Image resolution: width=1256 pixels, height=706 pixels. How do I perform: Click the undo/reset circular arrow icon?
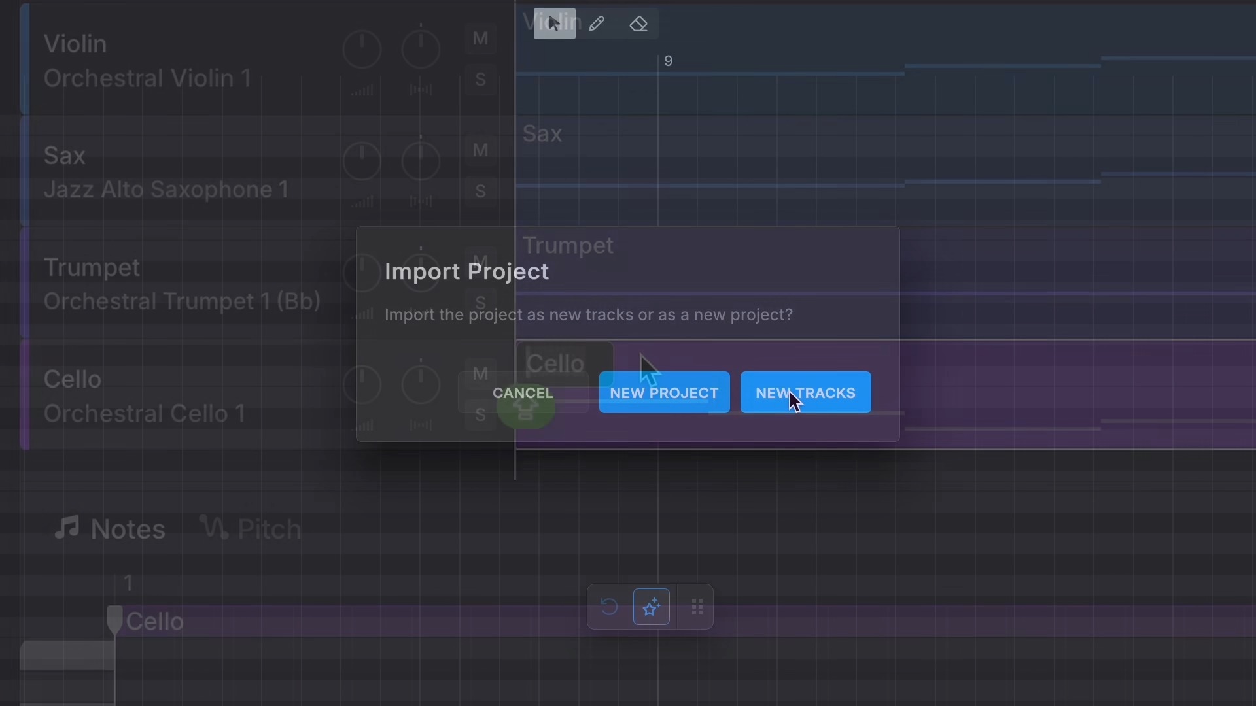coord(609,607)
